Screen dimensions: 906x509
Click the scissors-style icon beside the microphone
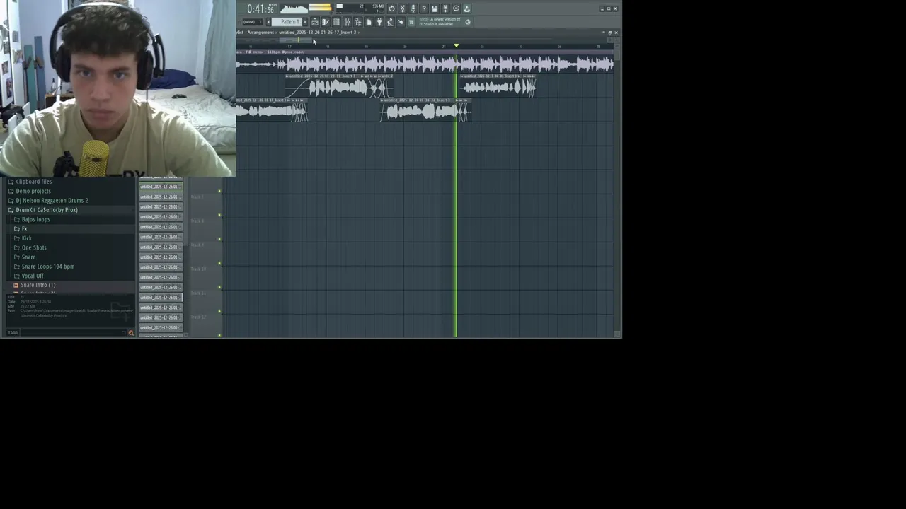(402, 8)
